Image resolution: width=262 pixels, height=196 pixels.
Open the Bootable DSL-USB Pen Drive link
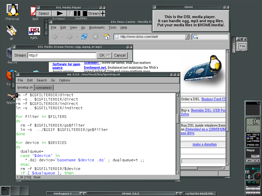click(x=203, y=112)
